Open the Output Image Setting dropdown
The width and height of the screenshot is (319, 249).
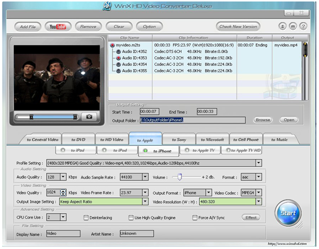pos(145,201)
